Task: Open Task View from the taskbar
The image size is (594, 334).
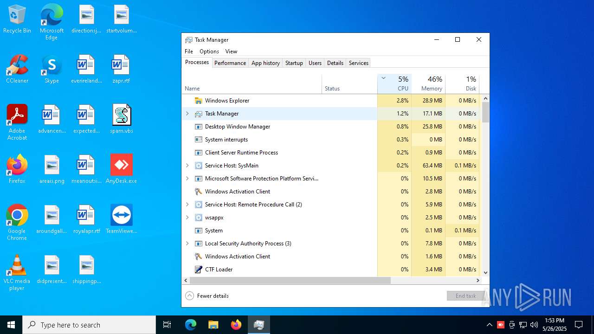Action: (x=167, y=325)
